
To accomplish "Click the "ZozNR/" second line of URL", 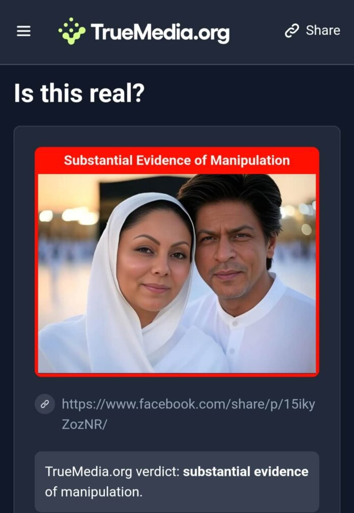I will (x=84, y=425).
